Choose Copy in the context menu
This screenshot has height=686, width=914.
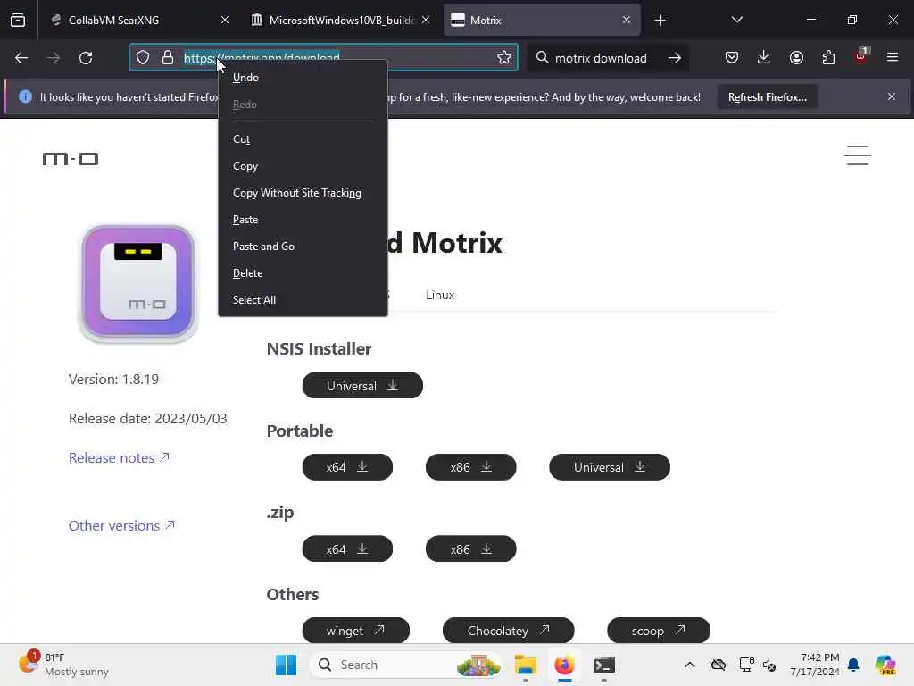[x=303, y=166]
